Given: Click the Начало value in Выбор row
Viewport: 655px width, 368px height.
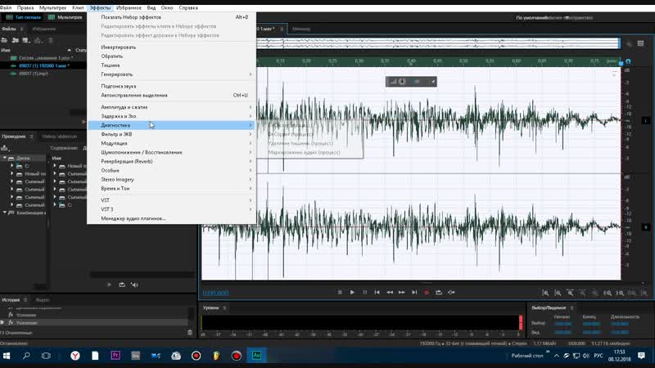Looking at the screenshot, I should 562,324.
